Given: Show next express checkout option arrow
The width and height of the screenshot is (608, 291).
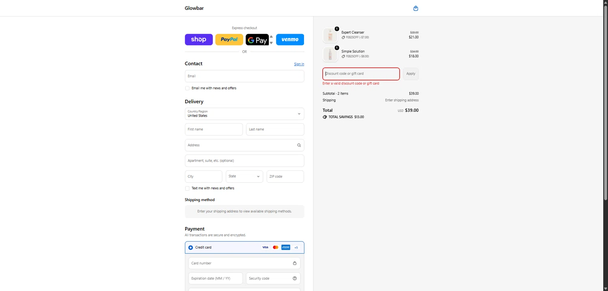Looking at the screenshot, I should point(271,43).
